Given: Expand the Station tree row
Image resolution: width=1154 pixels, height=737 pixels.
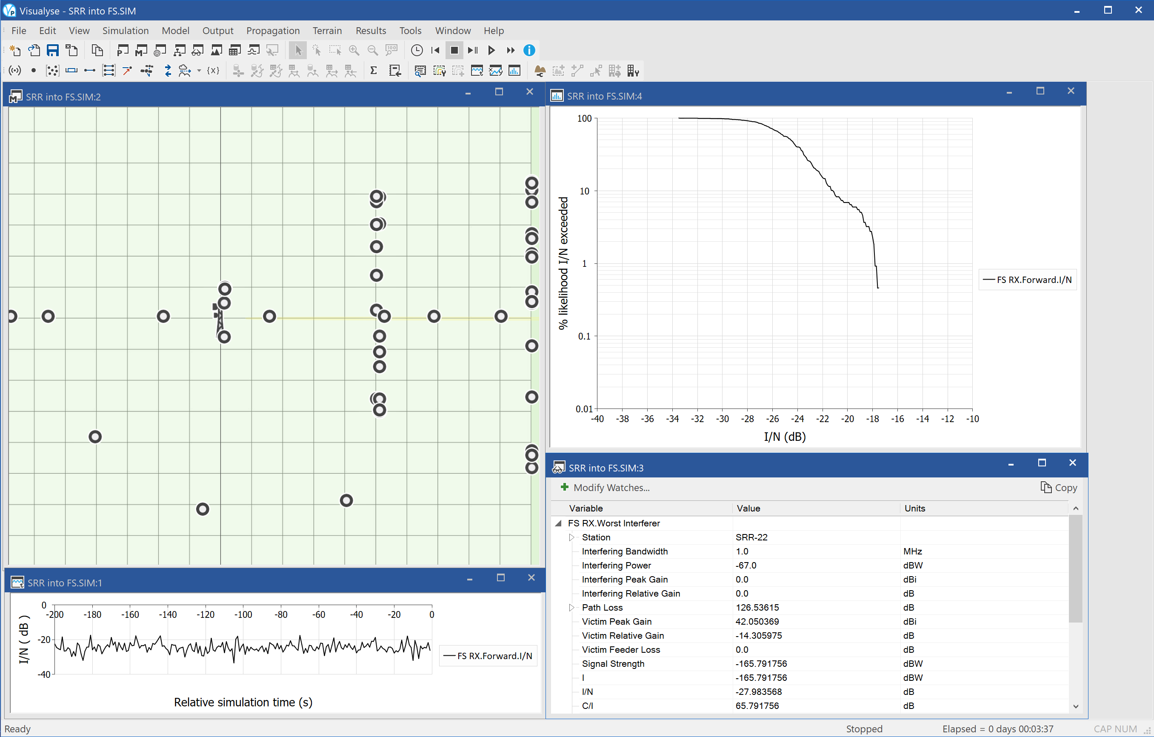Looking at the screenshot, I should [572, 537].
